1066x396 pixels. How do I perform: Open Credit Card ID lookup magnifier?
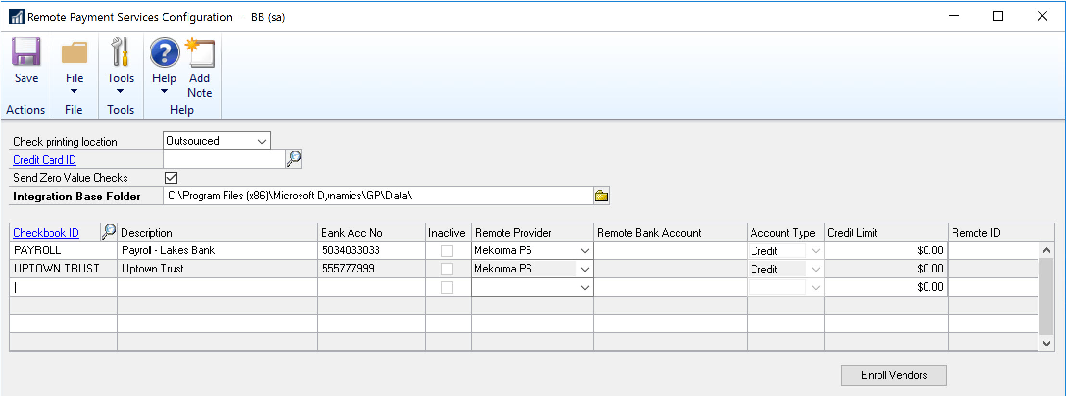(x=294, y=159)
